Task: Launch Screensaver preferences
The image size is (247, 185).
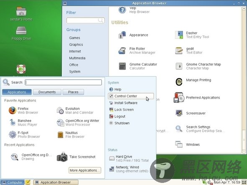Action: coord(190,113)
